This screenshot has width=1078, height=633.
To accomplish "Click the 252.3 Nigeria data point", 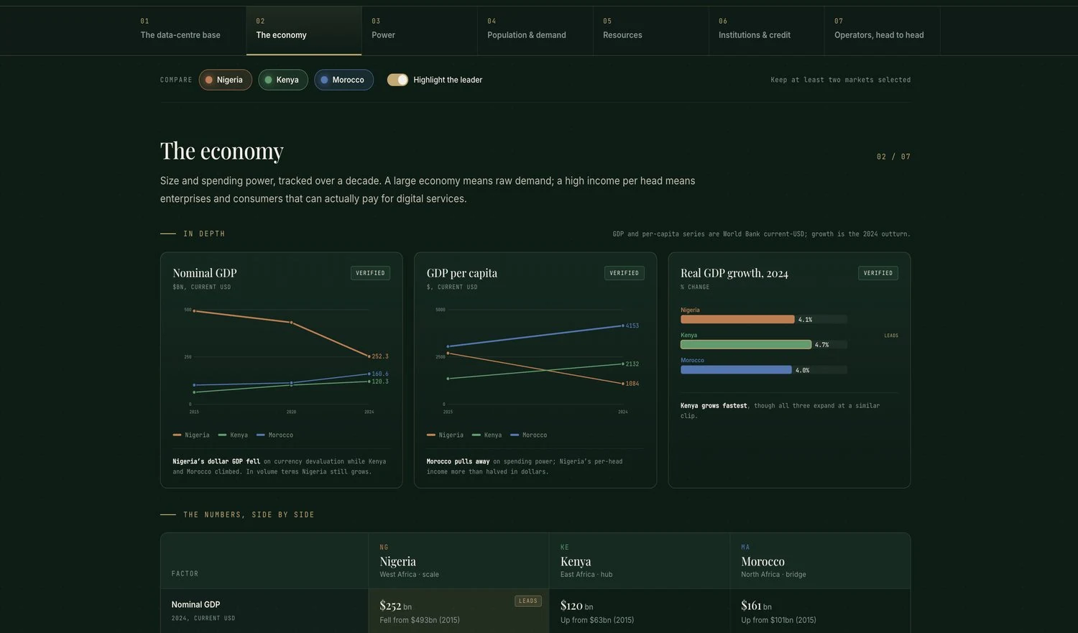I will coord(369,356).
